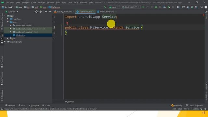Open the SDK Manager icon
This screenshot has height=117, width=208.
(196, 7)
